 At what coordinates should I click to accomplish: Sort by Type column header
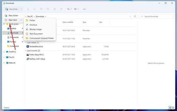point(84,22)
